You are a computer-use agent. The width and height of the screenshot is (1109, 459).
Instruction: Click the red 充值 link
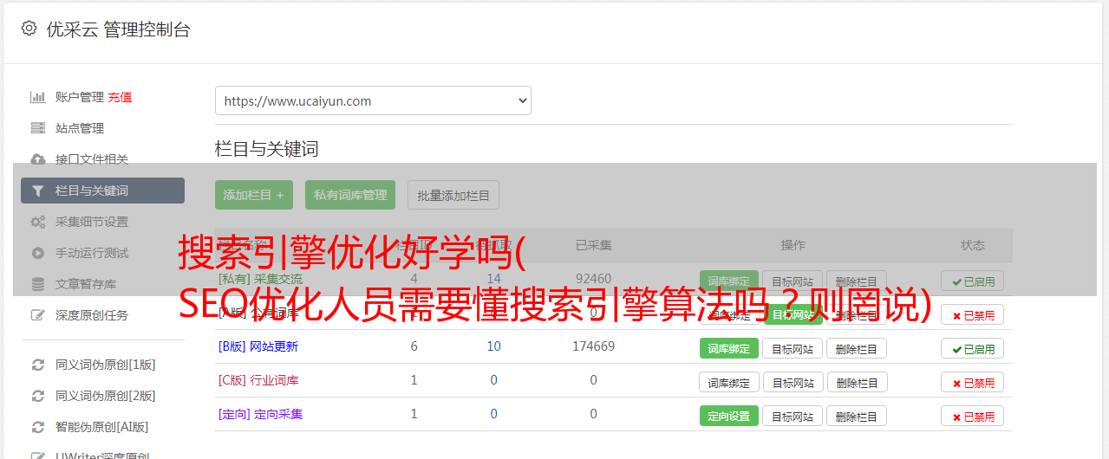tap(121, 97)
